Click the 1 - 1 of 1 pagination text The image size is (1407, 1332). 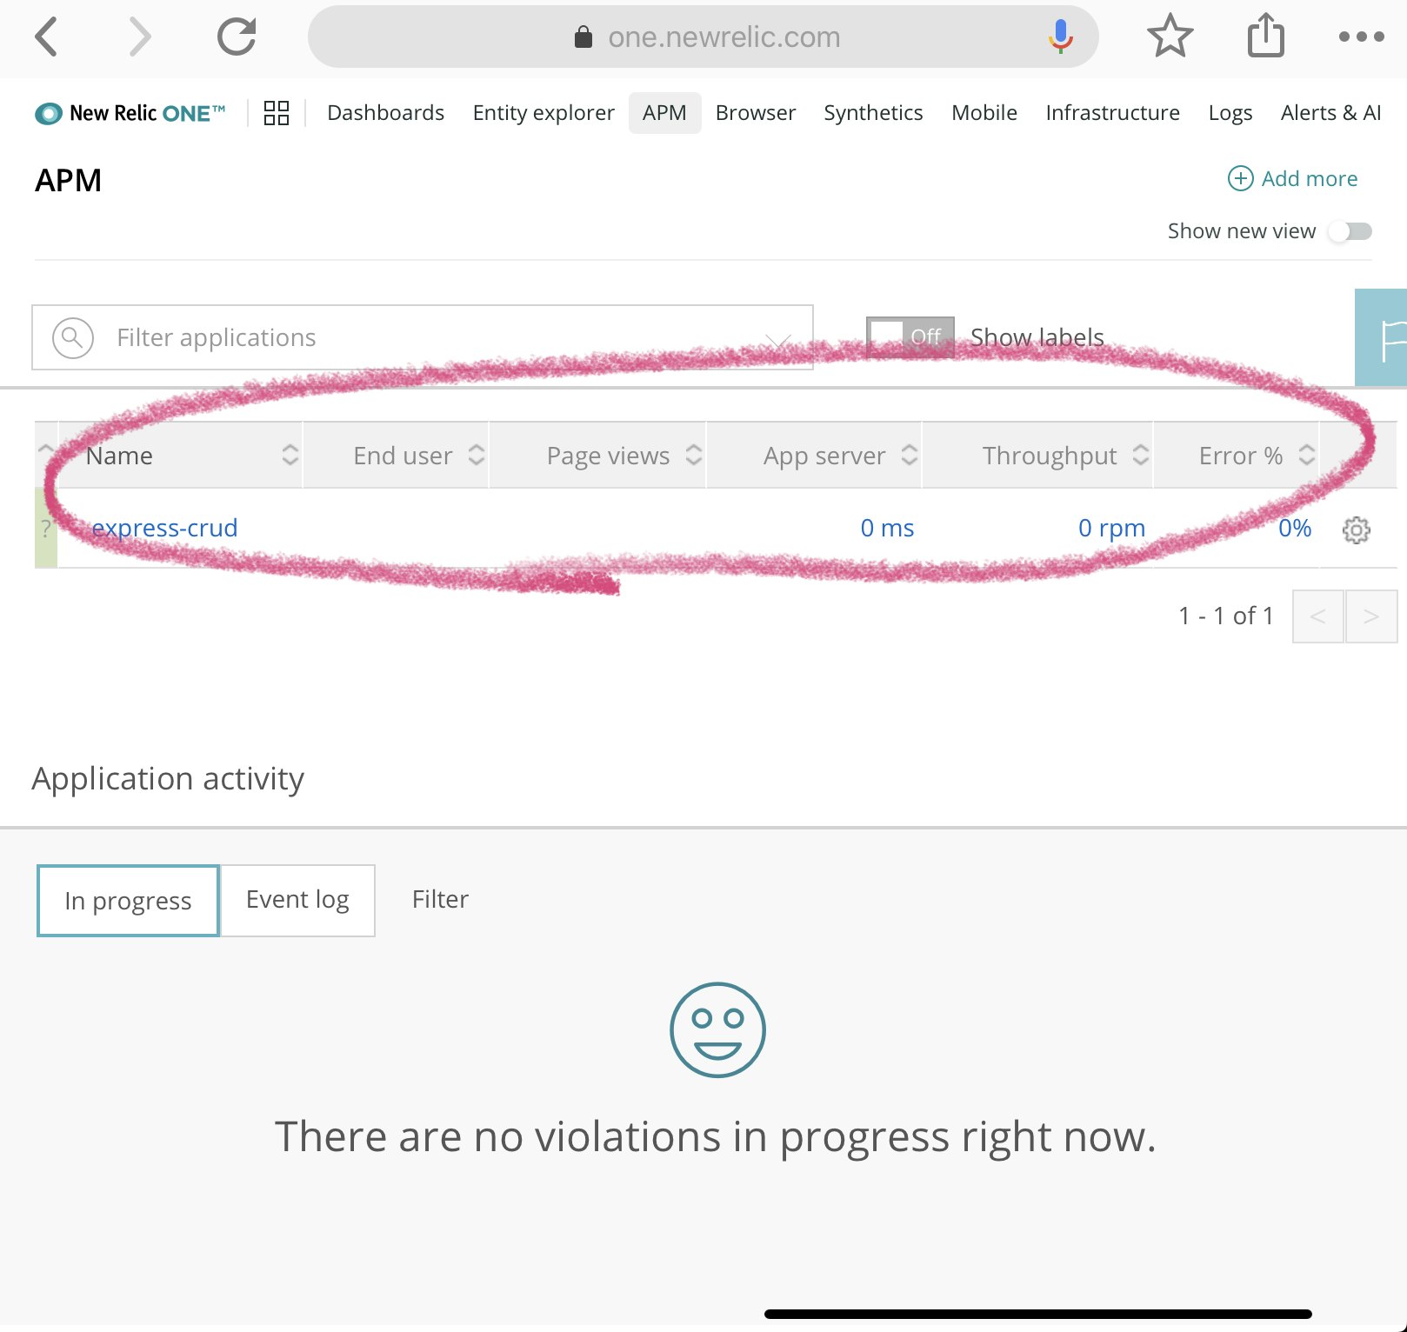click(1226, 616)
